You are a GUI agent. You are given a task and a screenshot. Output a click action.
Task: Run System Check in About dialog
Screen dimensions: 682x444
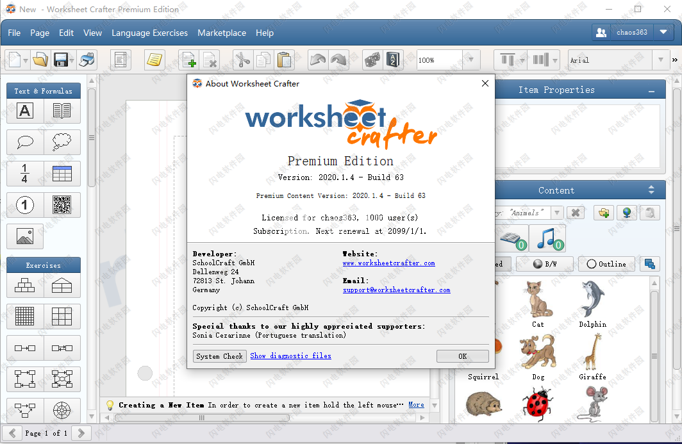[220, 356]
